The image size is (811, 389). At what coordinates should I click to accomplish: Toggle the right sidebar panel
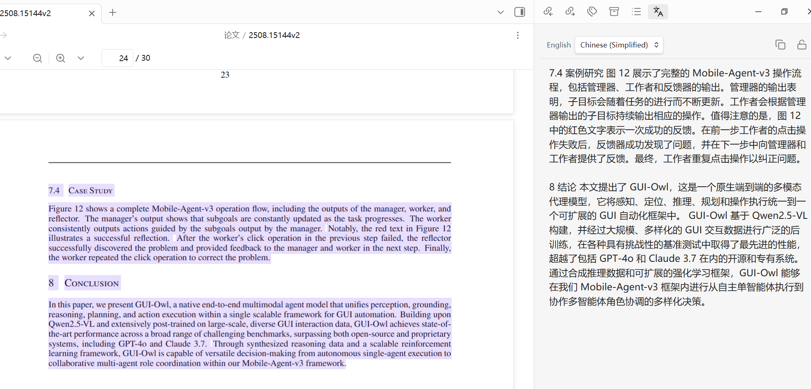520,12
